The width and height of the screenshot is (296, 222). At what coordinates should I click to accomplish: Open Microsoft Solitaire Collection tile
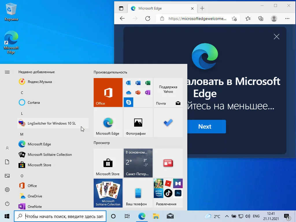pyautogui.click(x=108, y=193)
